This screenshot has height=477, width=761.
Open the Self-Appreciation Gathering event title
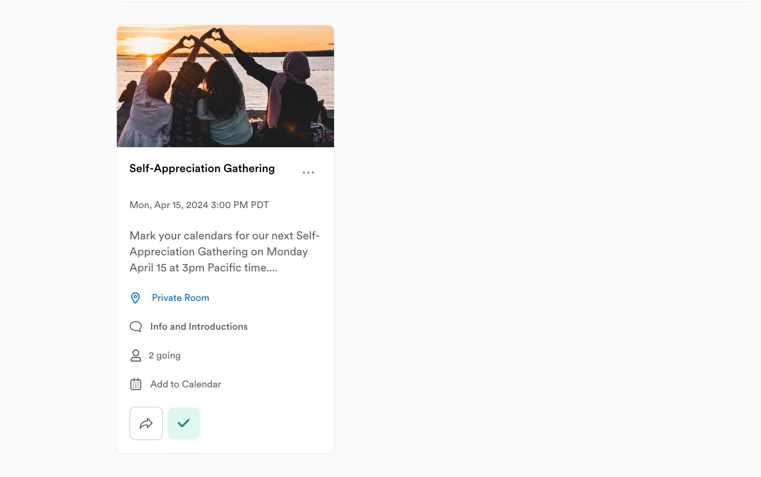(x=202, y=168)
